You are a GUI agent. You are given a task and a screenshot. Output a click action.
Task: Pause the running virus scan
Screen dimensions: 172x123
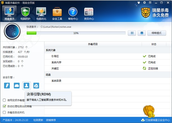132,33
